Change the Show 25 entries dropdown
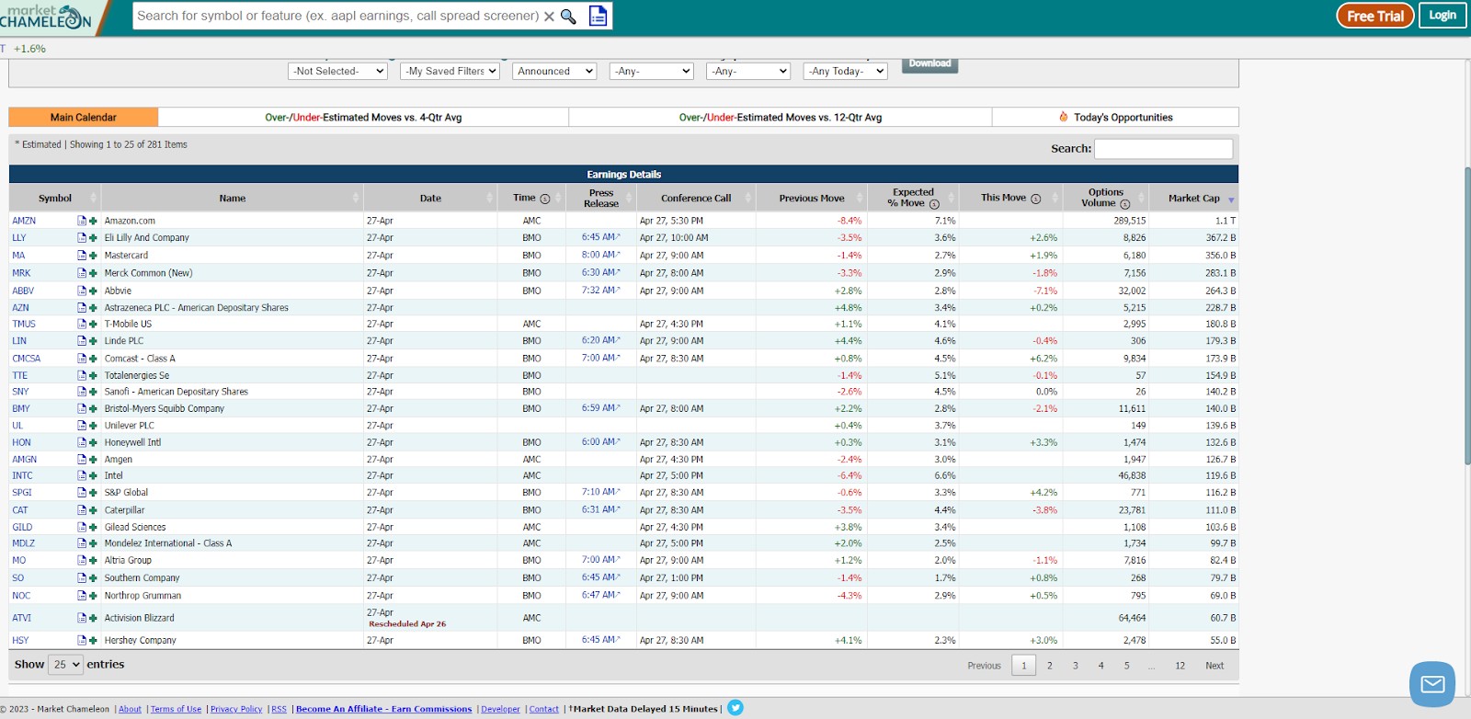This screenshot has width=1471, height=719. coord(66,665)
